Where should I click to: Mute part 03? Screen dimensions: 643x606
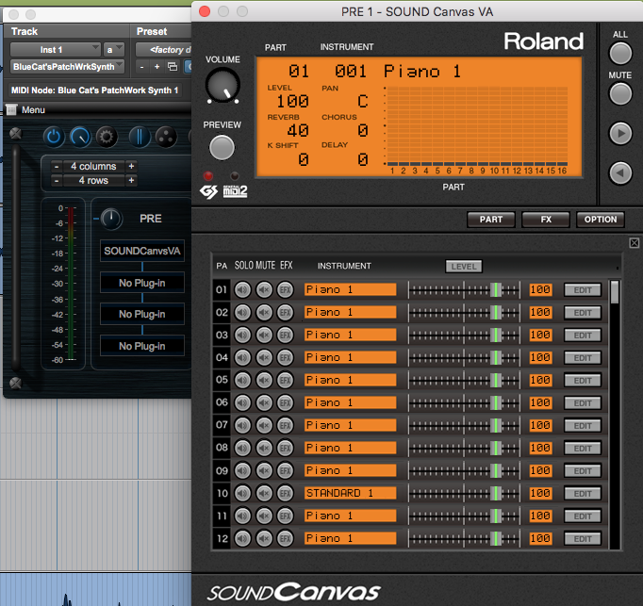coord(264,335)
